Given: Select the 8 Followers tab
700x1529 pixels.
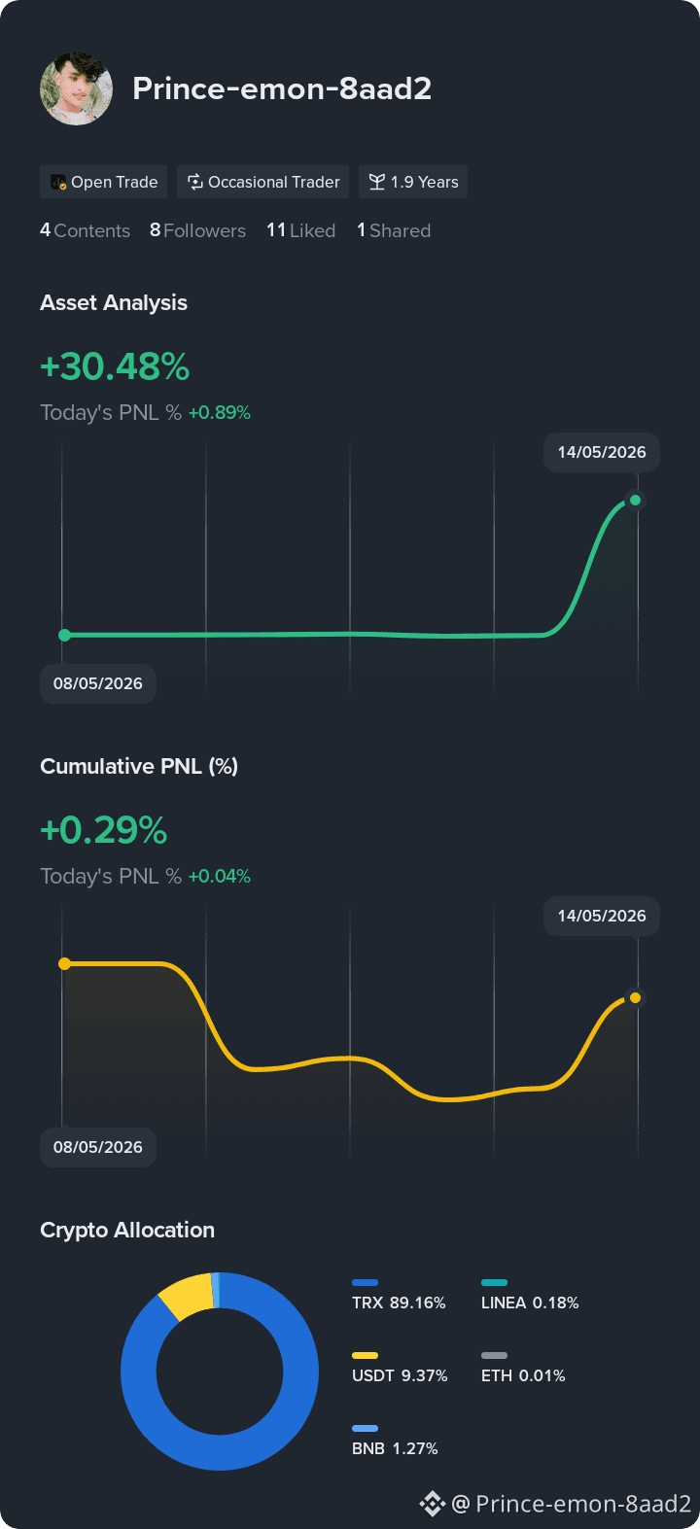Looking at the screenshot, I should pos(197,230).
